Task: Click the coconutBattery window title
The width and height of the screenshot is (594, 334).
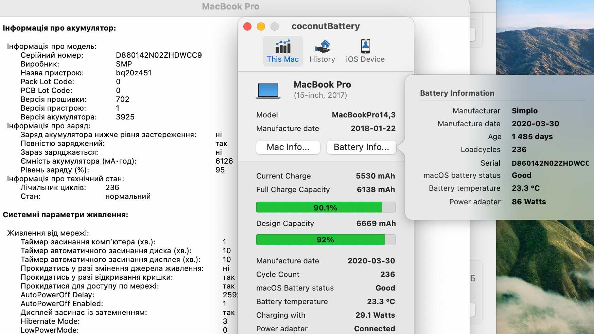Action: (326, 26)
